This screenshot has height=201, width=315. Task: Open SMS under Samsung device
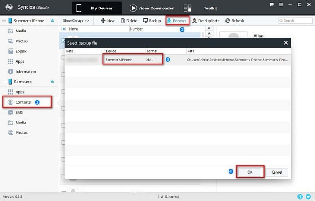(19, 112)
